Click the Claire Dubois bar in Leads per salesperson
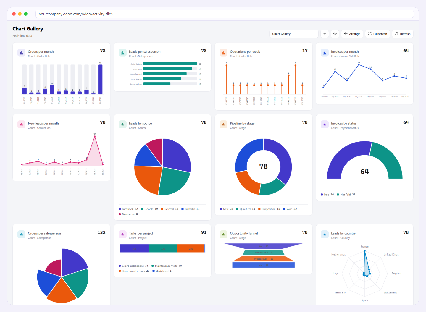426x312 pixels. (x=170, y=64)
